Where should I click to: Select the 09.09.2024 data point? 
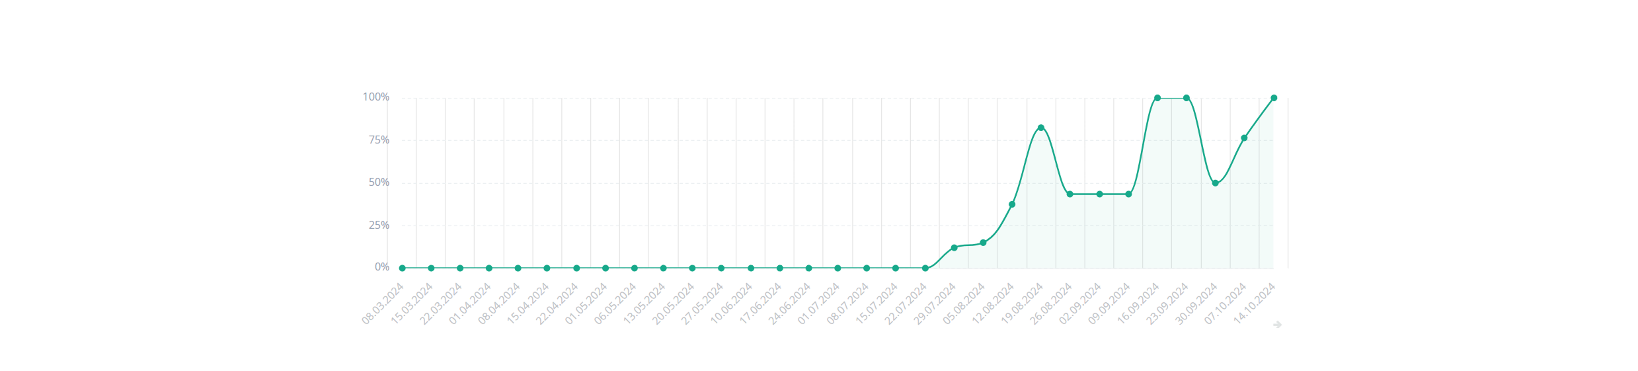pos(1128,194)
